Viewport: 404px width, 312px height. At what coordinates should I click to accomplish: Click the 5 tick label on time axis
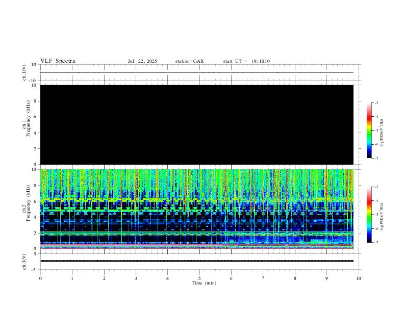[199, 278]
